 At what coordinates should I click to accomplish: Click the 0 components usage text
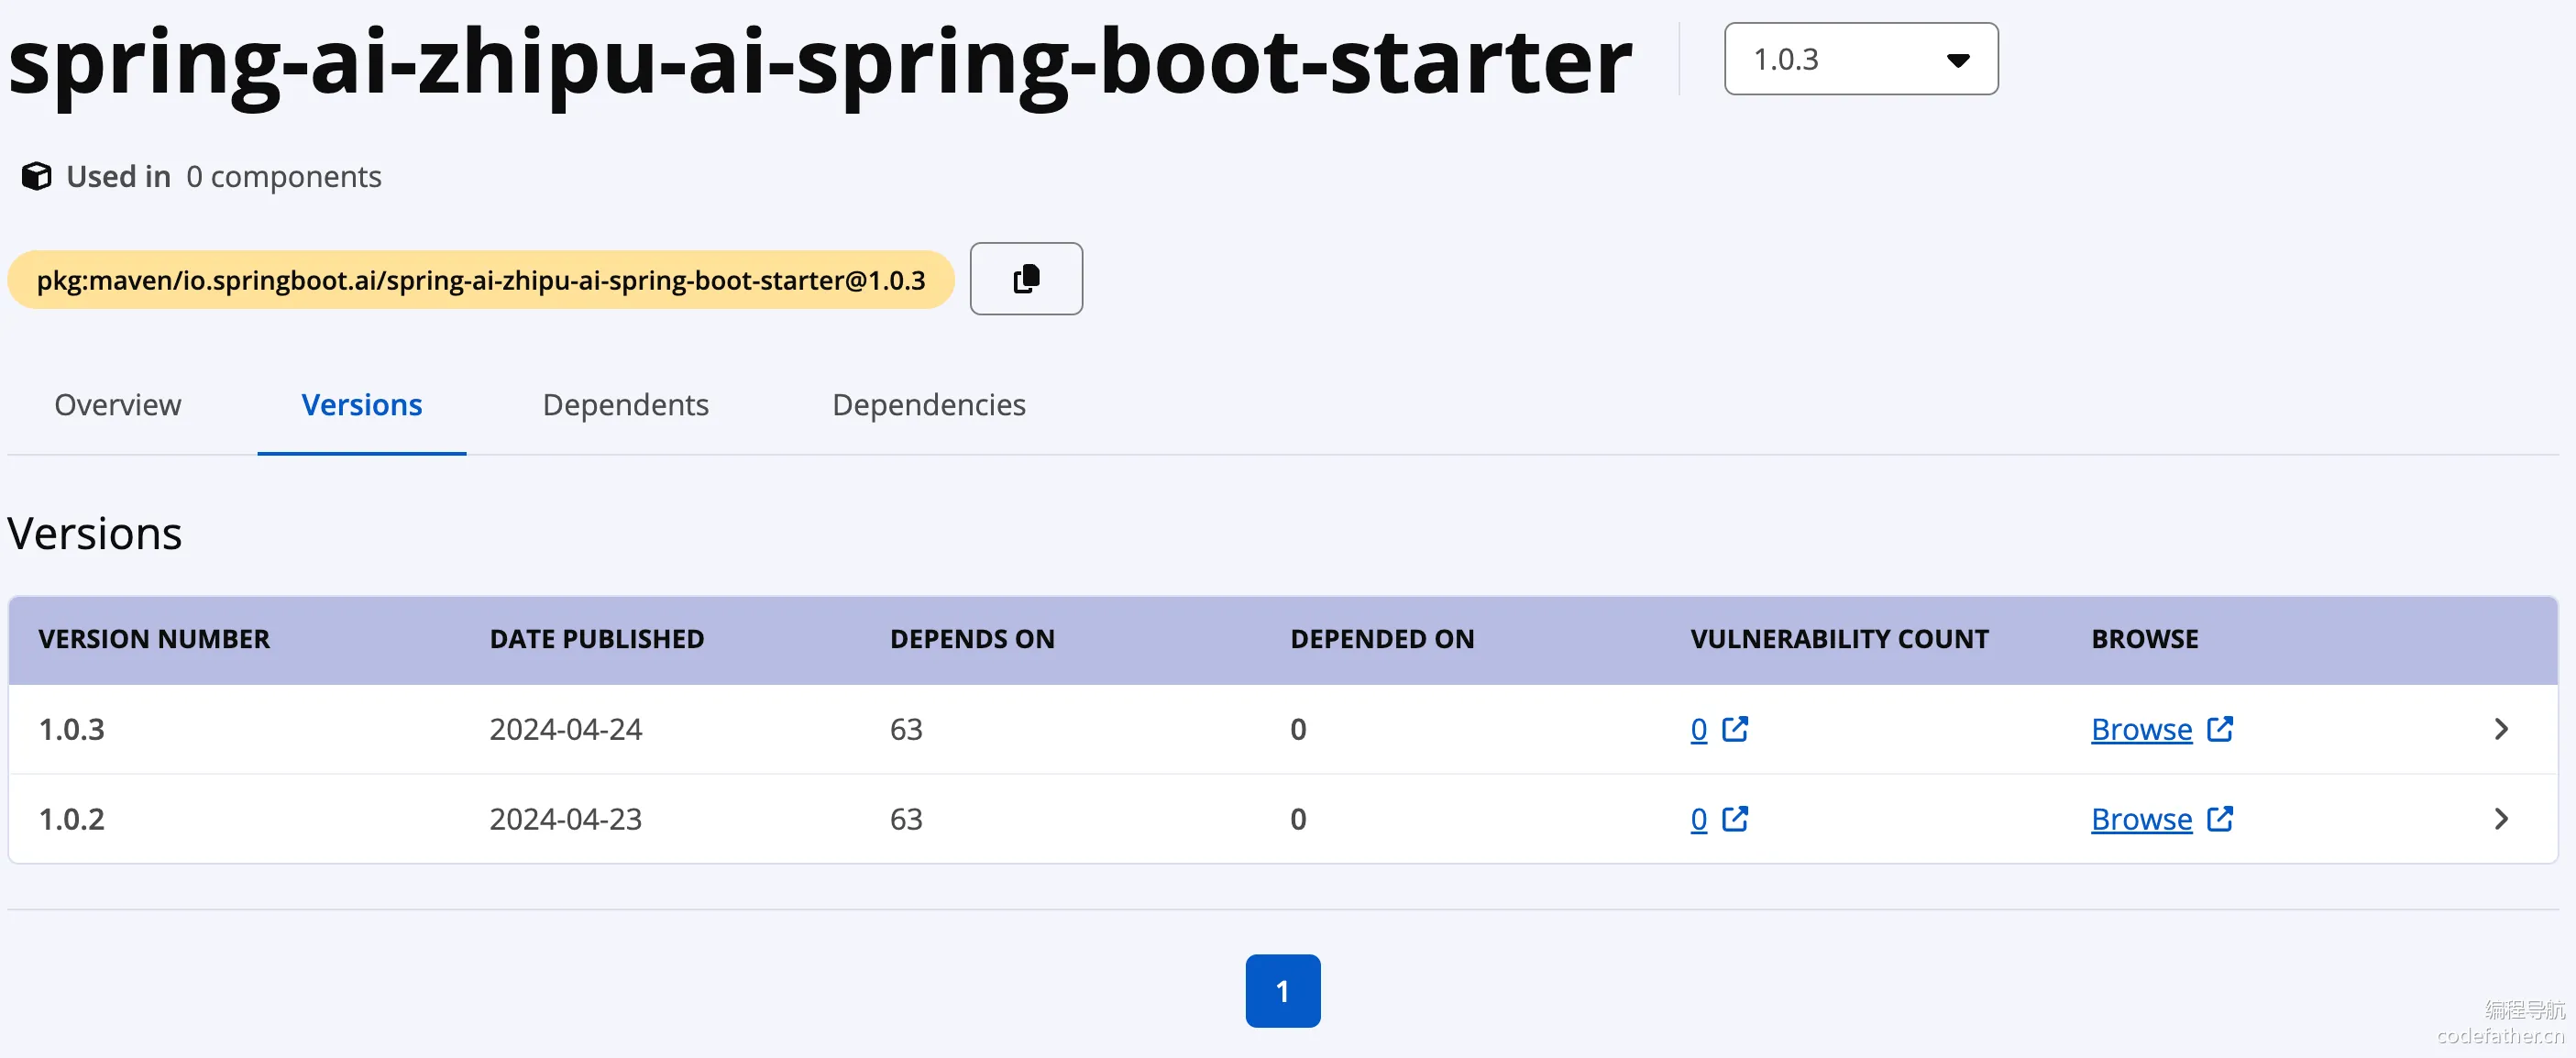pos(284,177)
